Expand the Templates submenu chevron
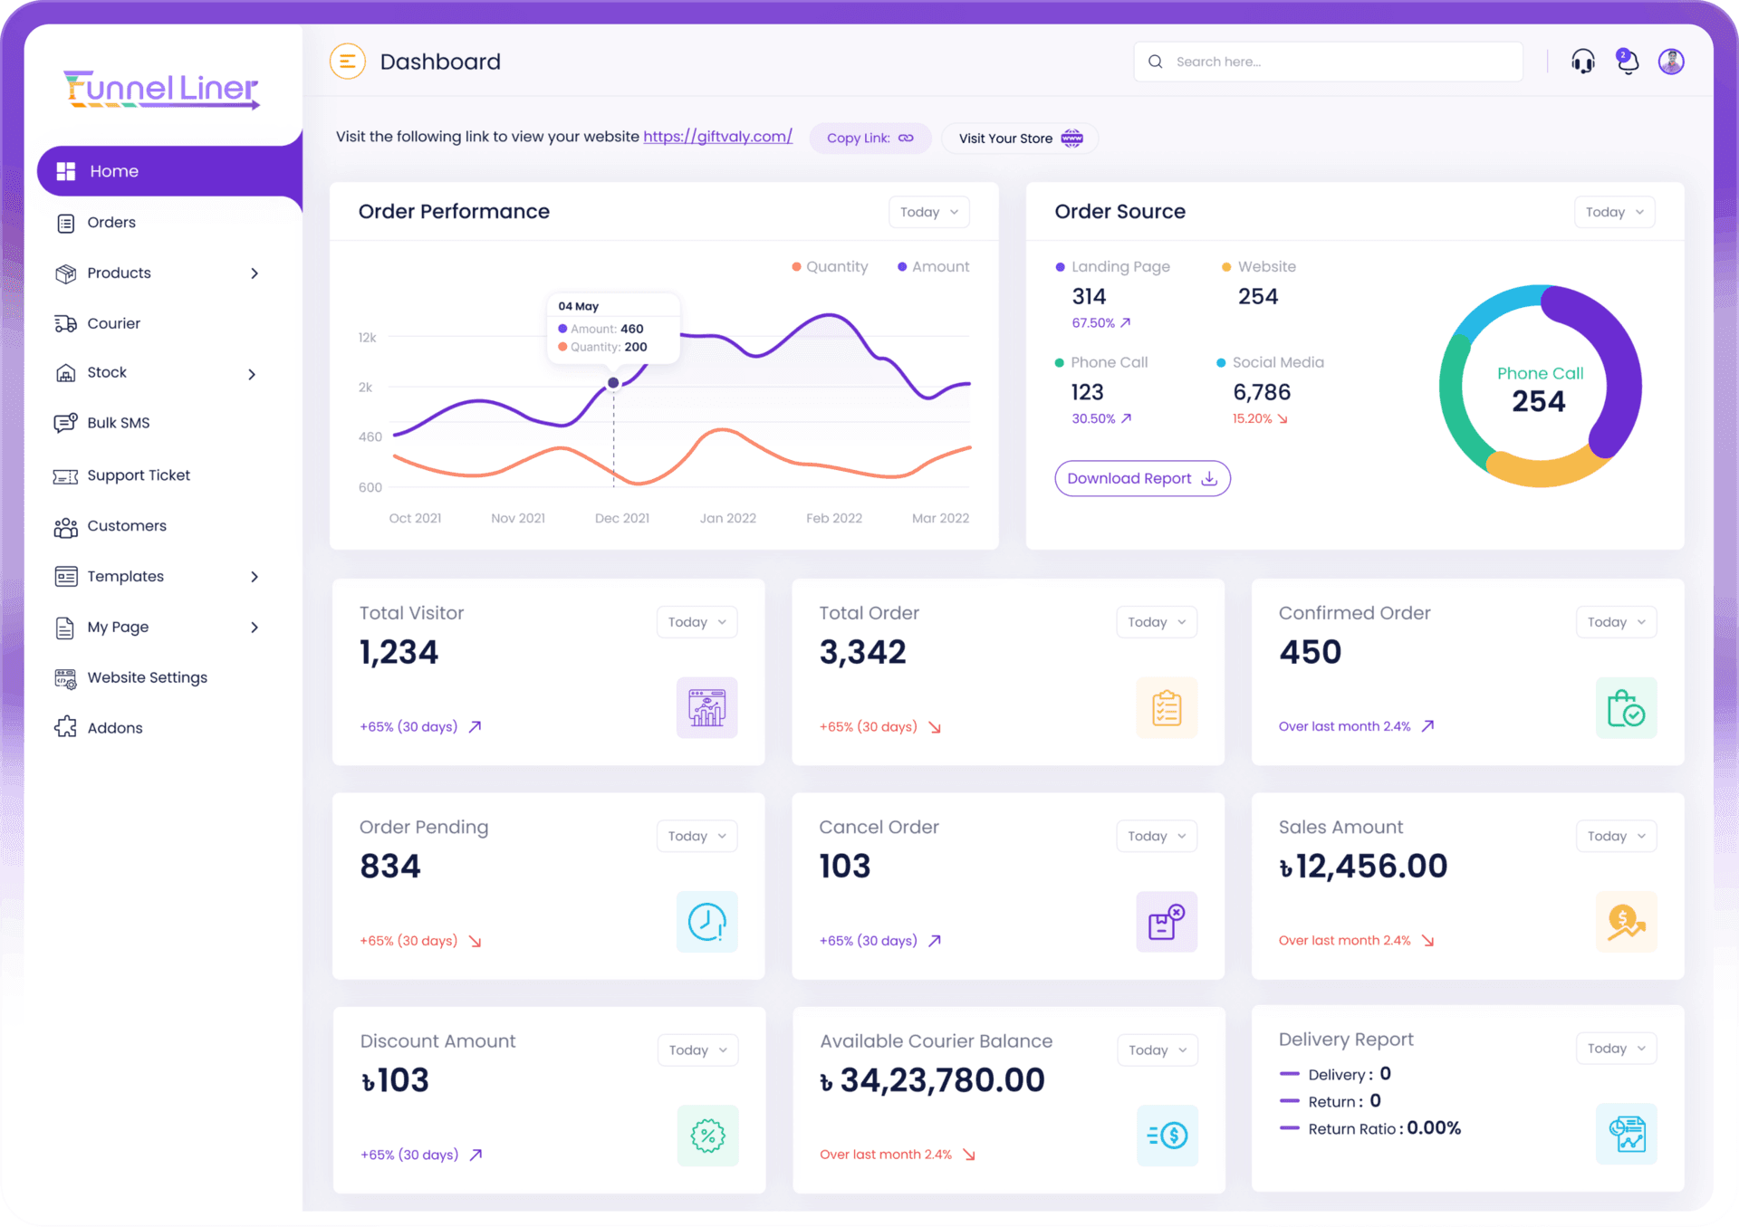The height and width of the screenshot is (1227, 1739). click(254, 577)
